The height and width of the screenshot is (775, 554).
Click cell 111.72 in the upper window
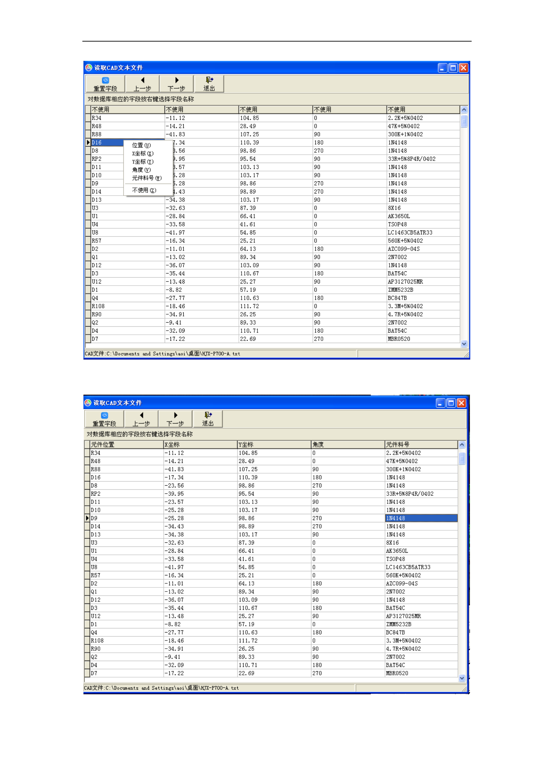(276, 306)
